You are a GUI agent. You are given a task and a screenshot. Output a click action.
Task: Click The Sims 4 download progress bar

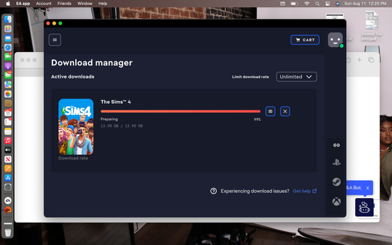click(x=180, y=111)
